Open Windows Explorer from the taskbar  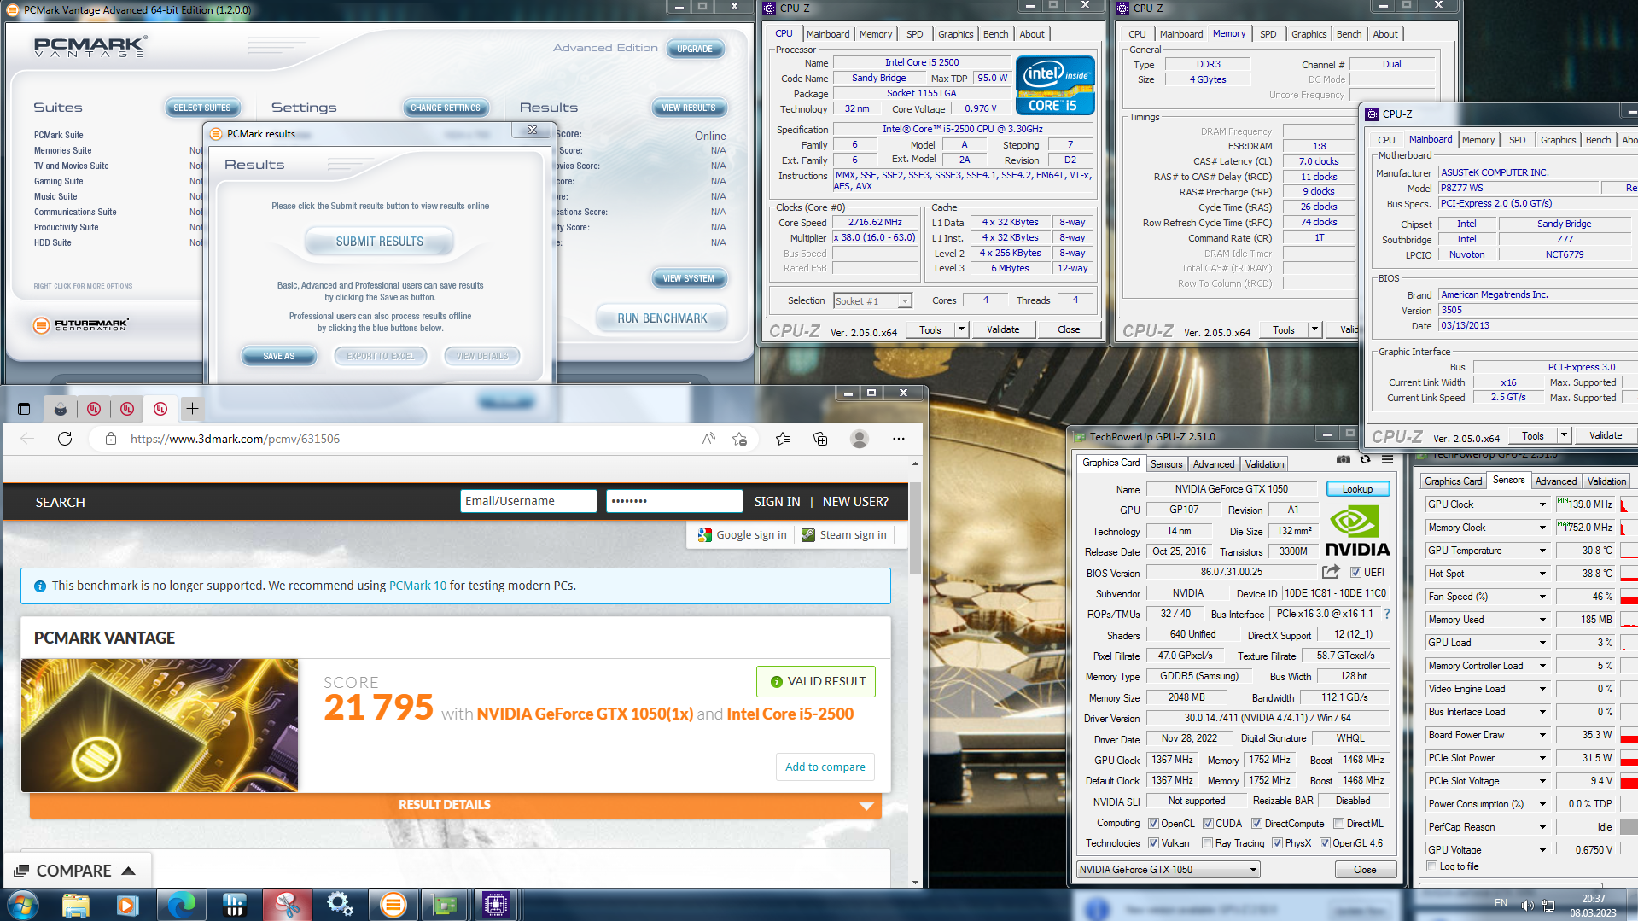tap(75, 905)
